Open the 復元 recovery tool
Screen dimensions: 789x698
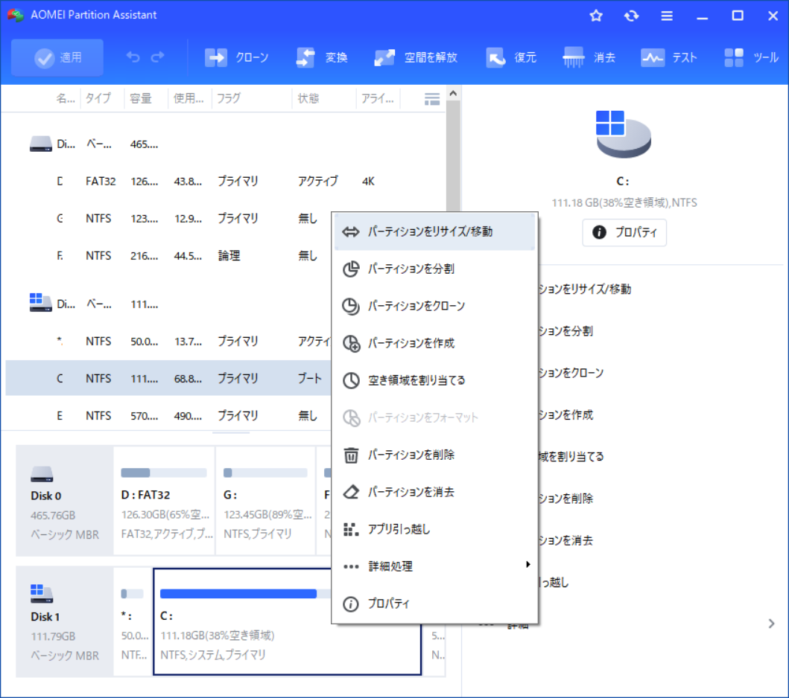[511, 58]
